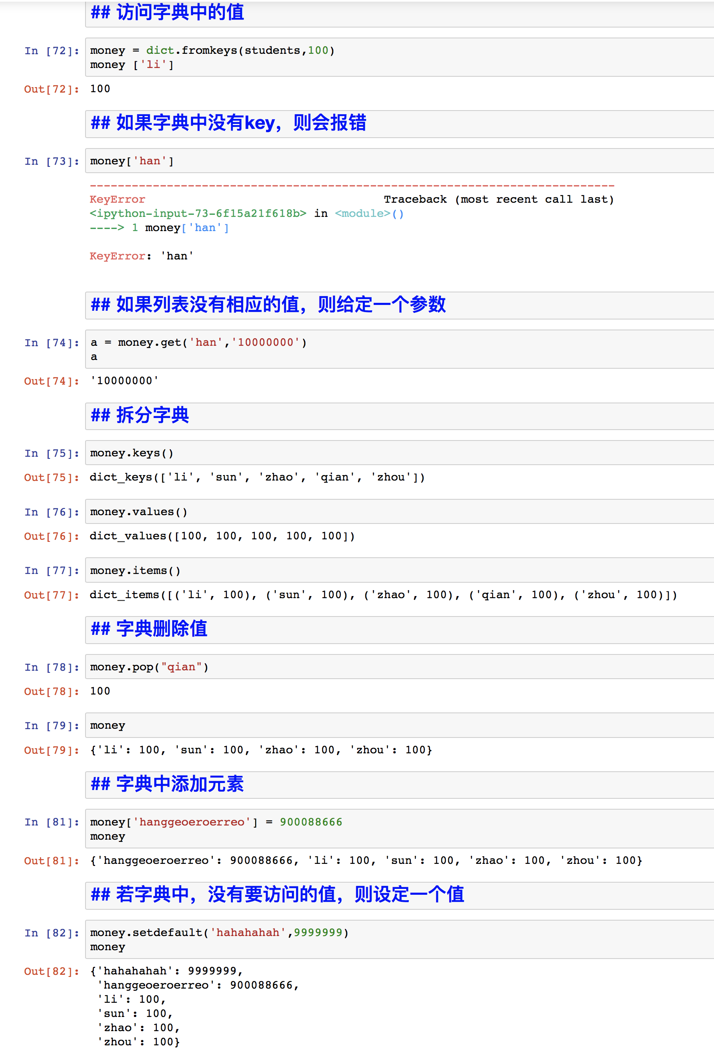Click the final KeyError: 'han' message line
The image size is (714, 1057).
coord(141,256)
